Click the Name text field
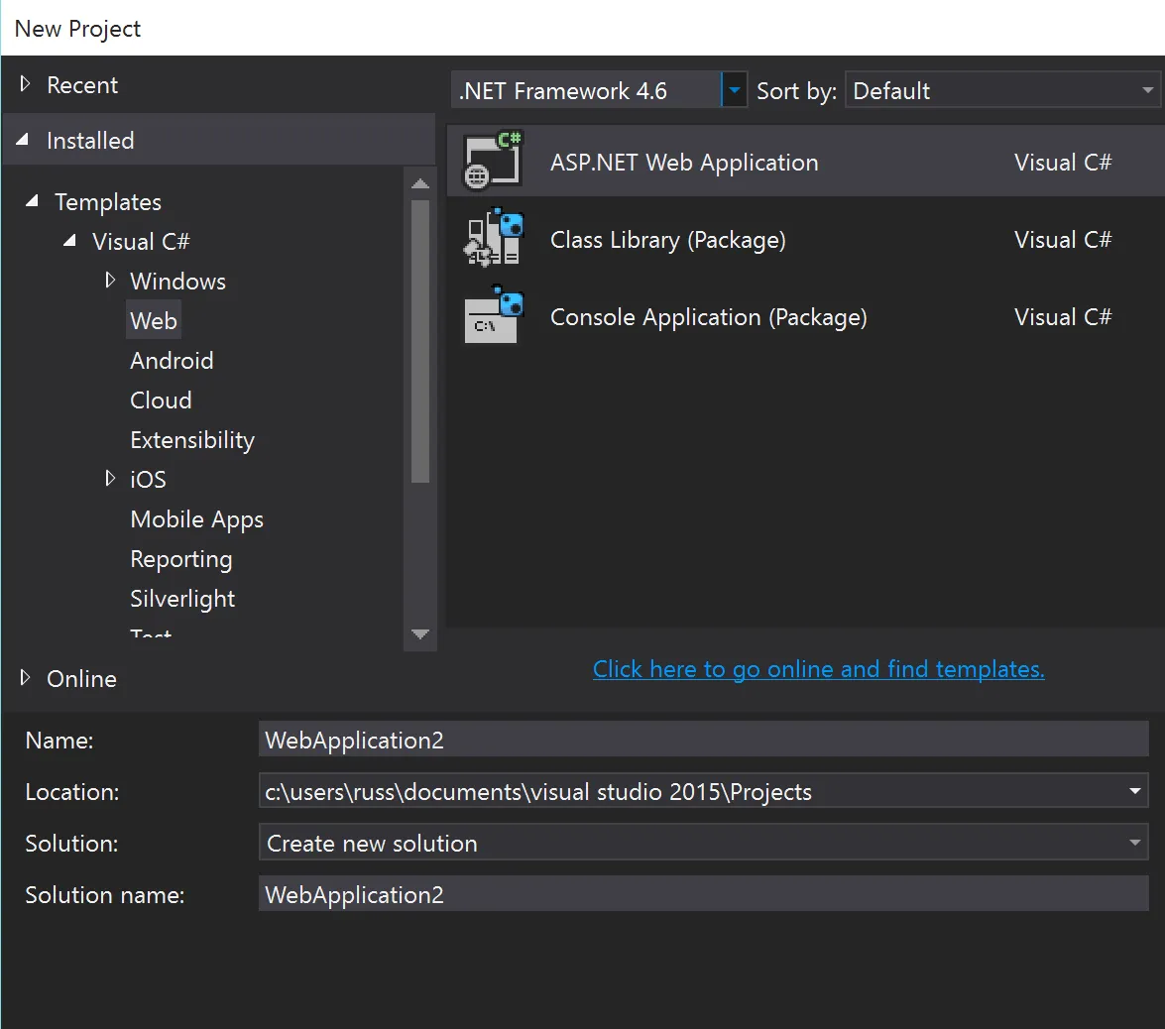 703,741
